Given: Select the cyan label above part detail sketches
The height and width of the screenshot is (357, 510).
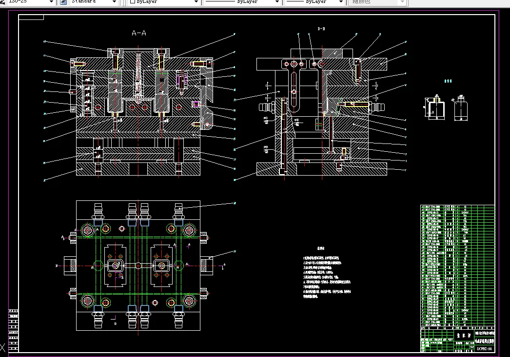Looking at the screenshot, I should click(448, 81).
